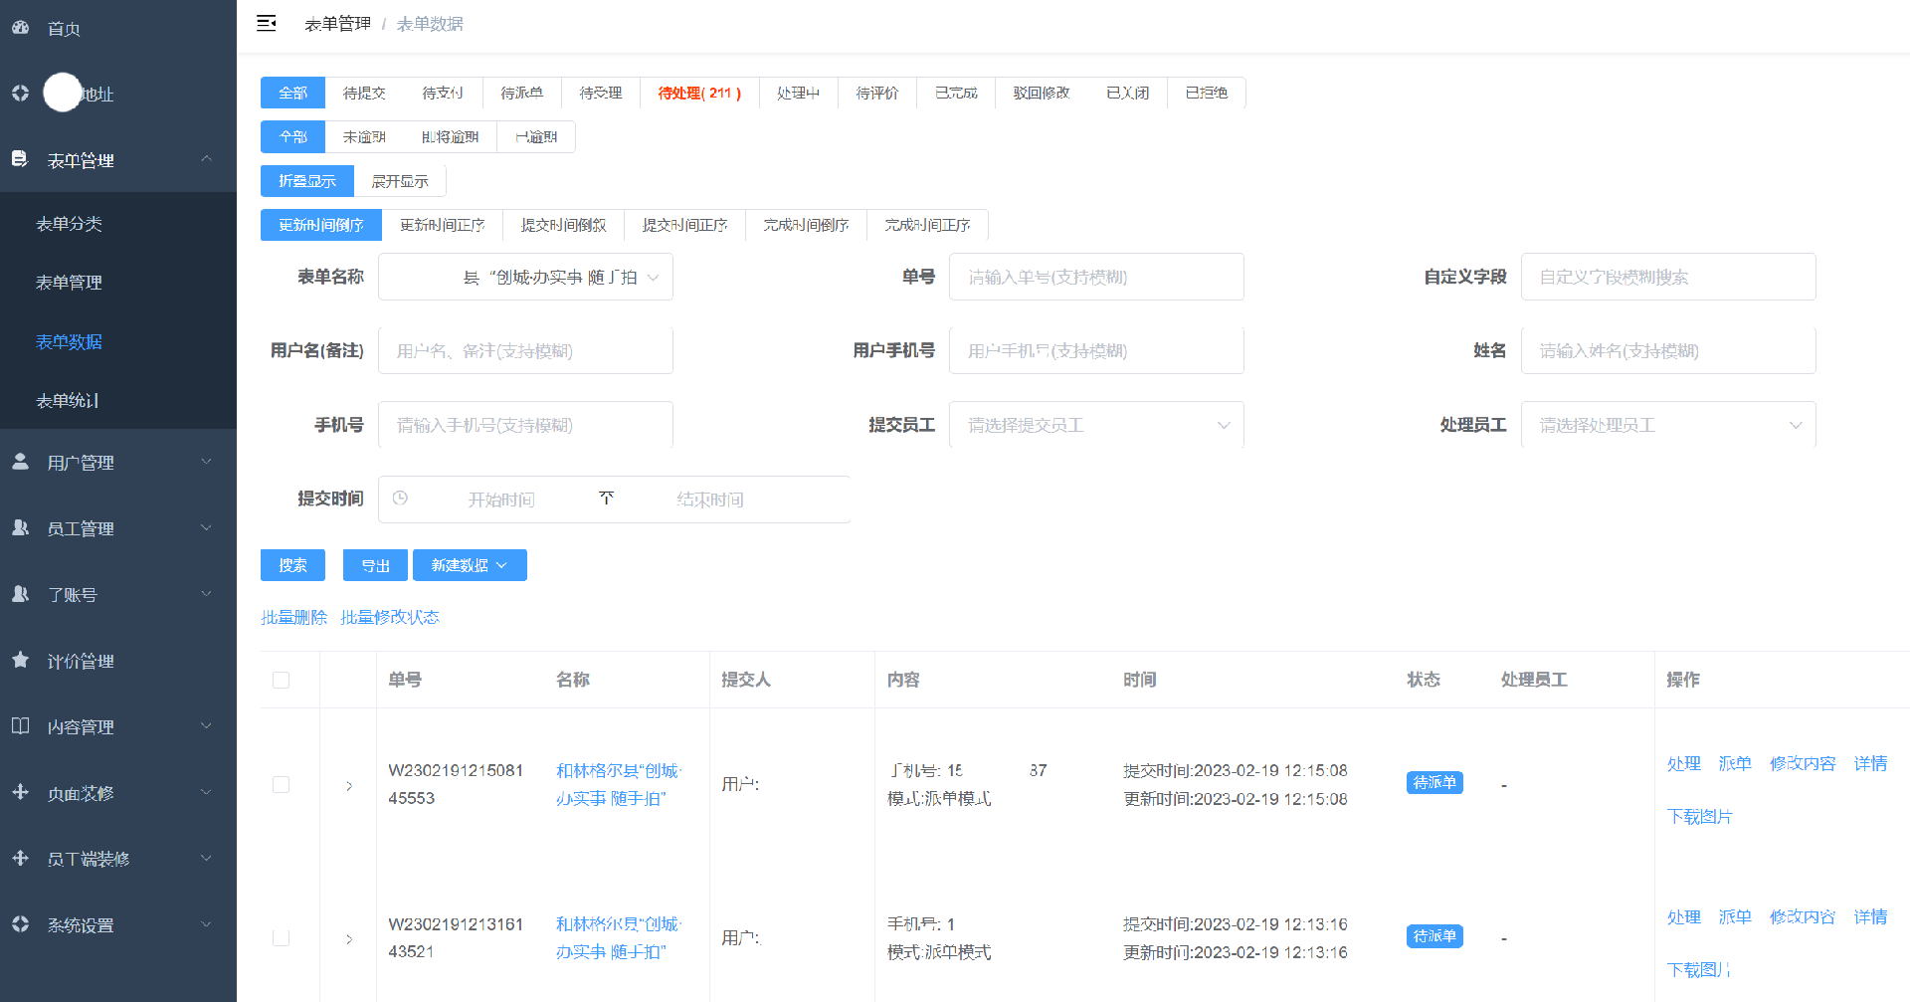Focus the 用户手机号 input field
Viewport: 1910px width, 1002px height.
[1096, 350]
